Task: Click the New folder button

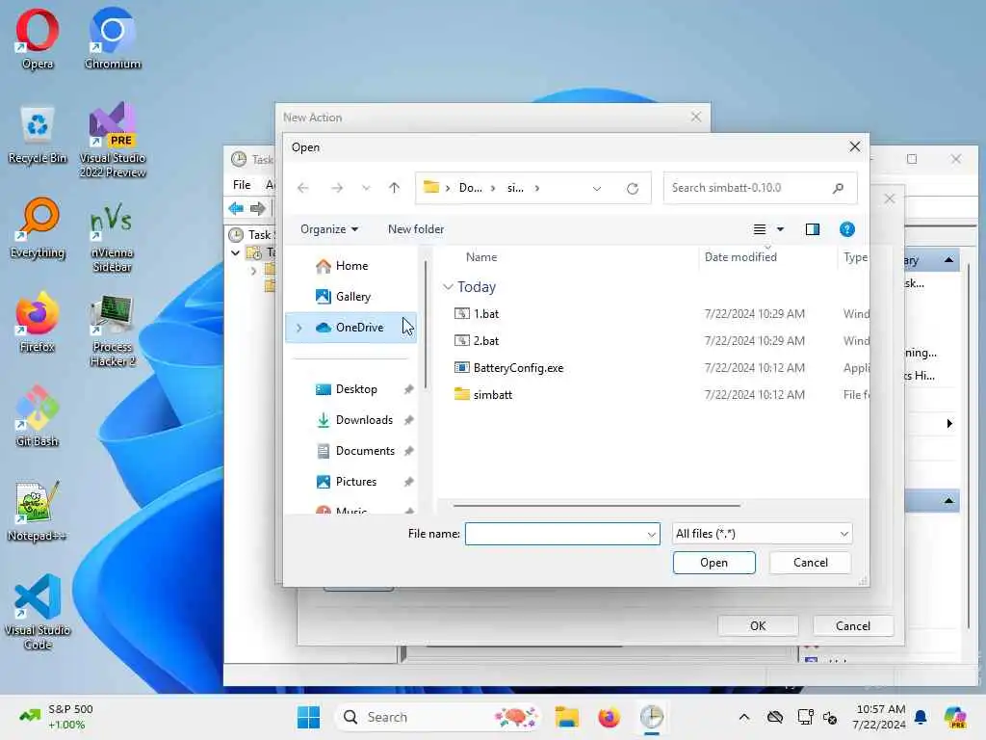Action: point(416,229)
